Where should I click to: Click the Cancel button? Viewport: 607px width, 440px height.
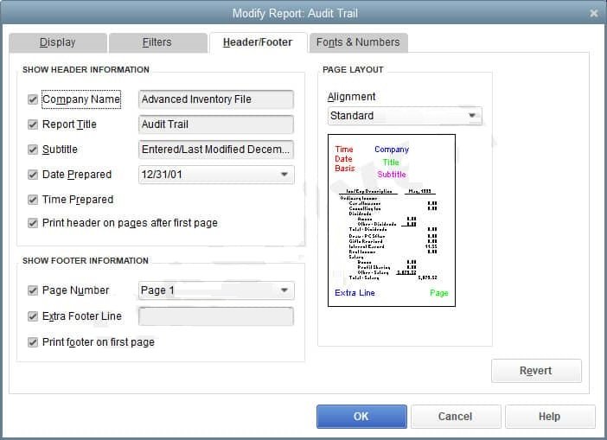click(x=456, y=417)
